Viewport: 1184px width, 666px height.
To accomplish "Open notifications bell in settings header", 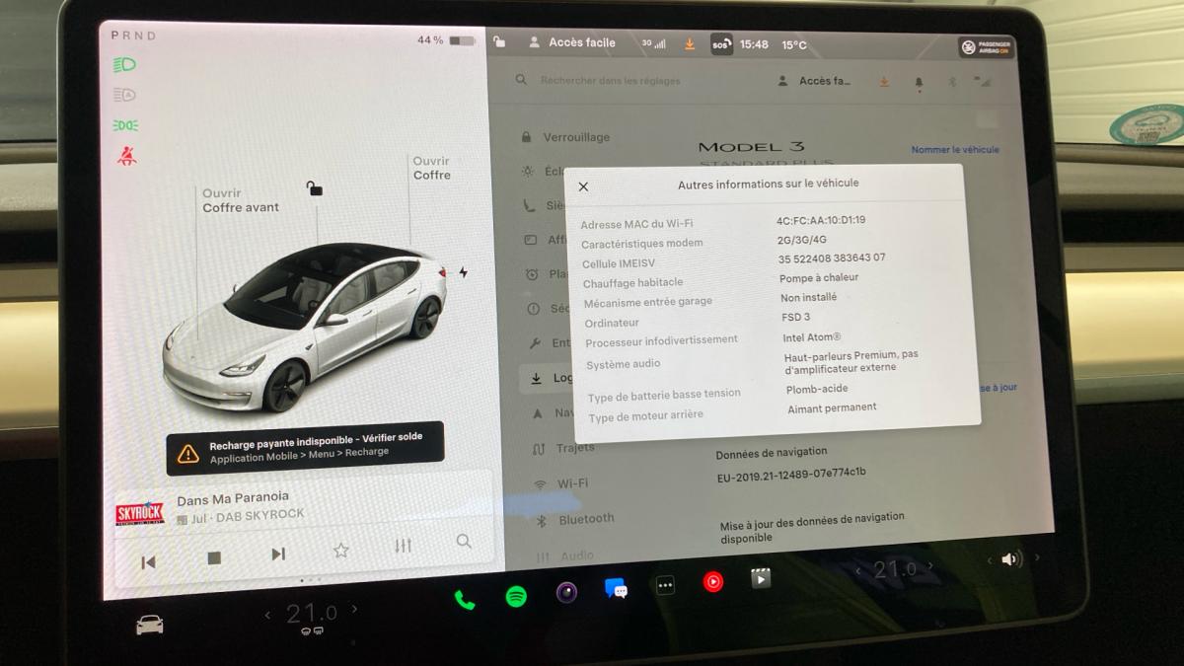I will coord(920,82).
